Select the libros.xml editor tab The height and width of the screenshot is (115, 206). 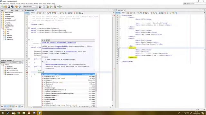coord(120,10)
